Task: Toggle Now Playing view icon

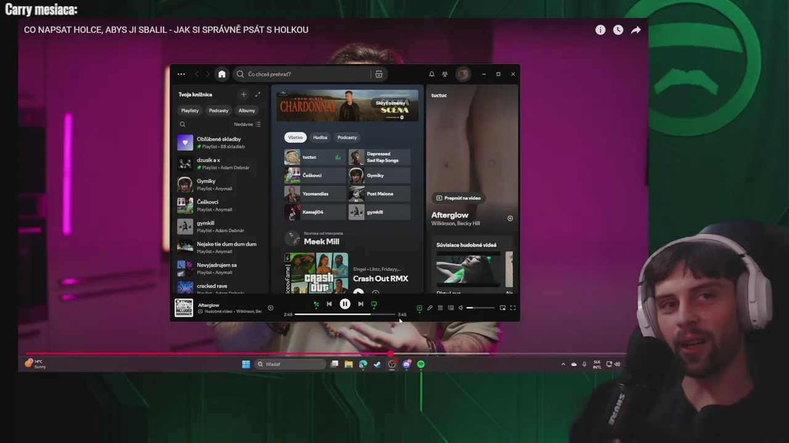Action: click(419, 308)
